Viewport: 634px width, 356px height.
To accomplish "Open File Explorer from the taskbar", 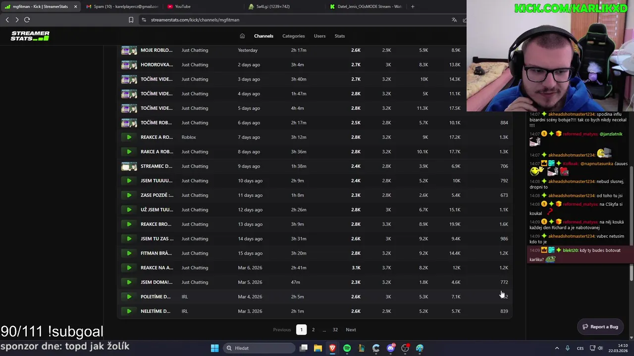I will click(318, 348).
